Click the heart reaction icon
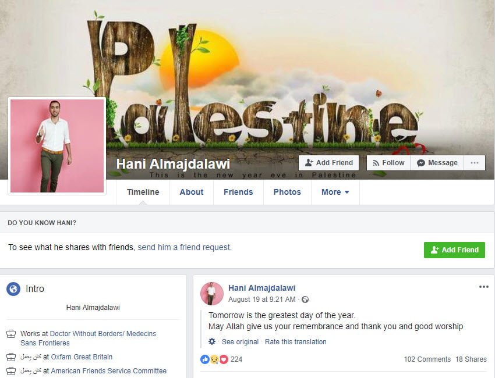495x378 pixels. pos(224,359)
